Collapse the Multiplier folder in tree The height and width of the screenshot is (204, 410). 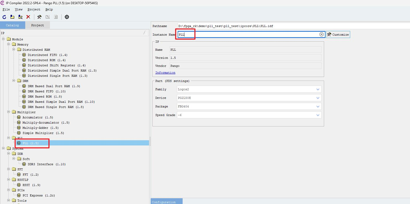[x=9, y=112]
